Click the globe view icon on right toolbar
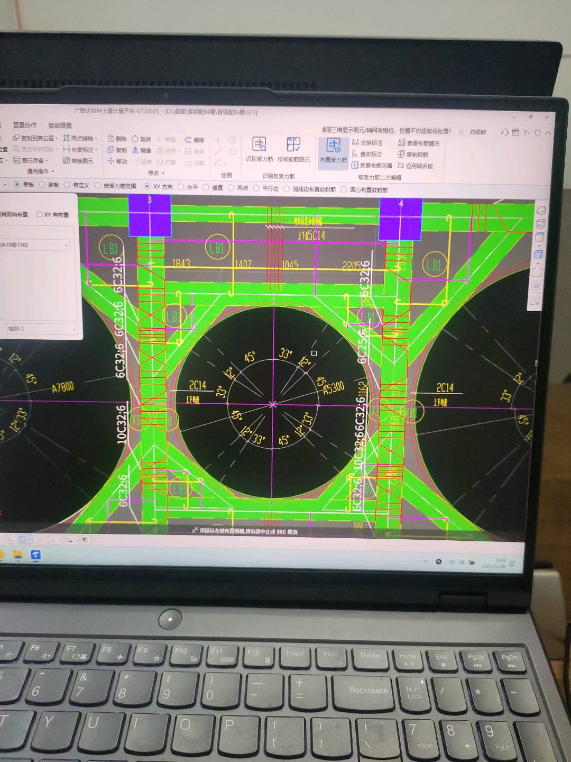 [541, 211]
